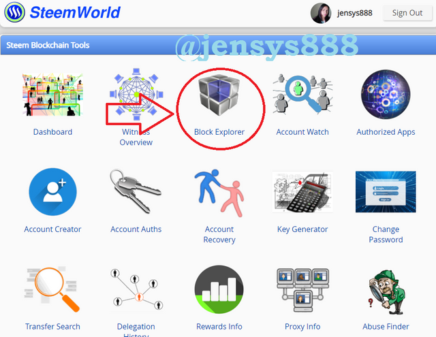436x337 pixels.
Task: Go to the Delegation History text link
Action: [x=136, y=330]
